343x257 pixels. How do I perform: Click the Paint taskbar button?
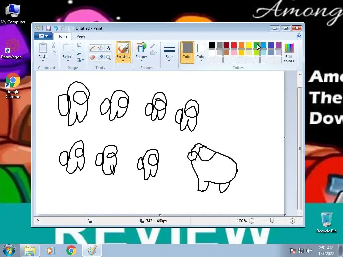[92, 250]
